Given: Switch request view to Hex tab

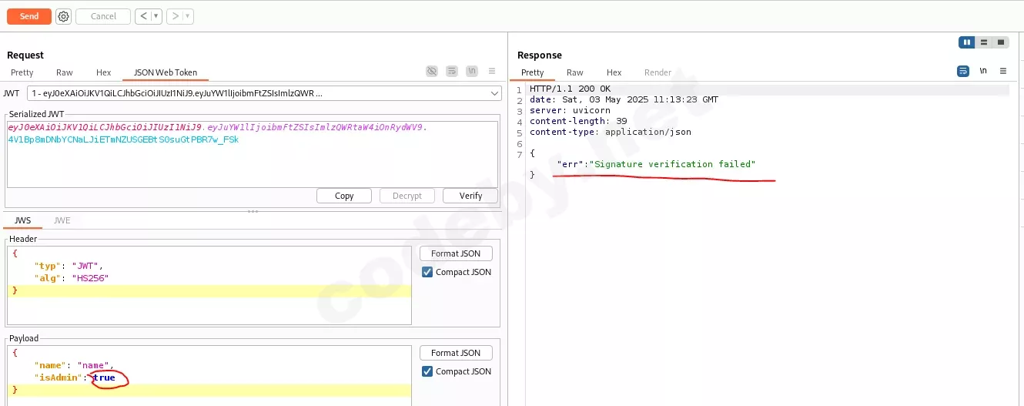Looking at the screenshot, I should tap(104, 72).
